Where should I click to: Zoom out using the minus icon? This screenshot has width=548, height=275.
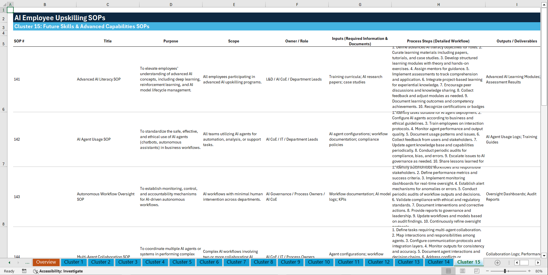(x=487, y=271)
